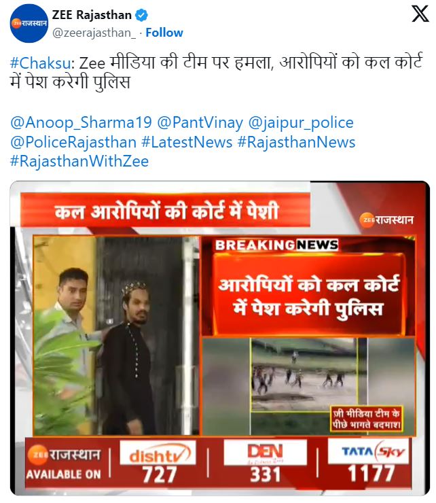Open the @PoliceRajasthan mention
Image resolution: width=436 pixels, height=503 pixels.
click(73, 142)
